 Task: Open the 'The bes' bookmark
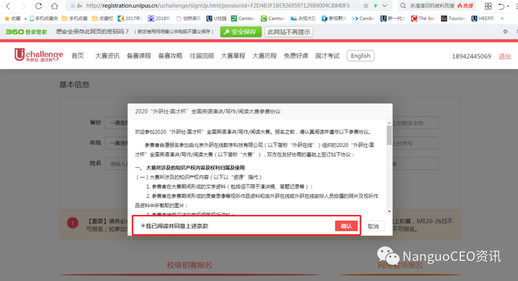click(x=423, y=18)
